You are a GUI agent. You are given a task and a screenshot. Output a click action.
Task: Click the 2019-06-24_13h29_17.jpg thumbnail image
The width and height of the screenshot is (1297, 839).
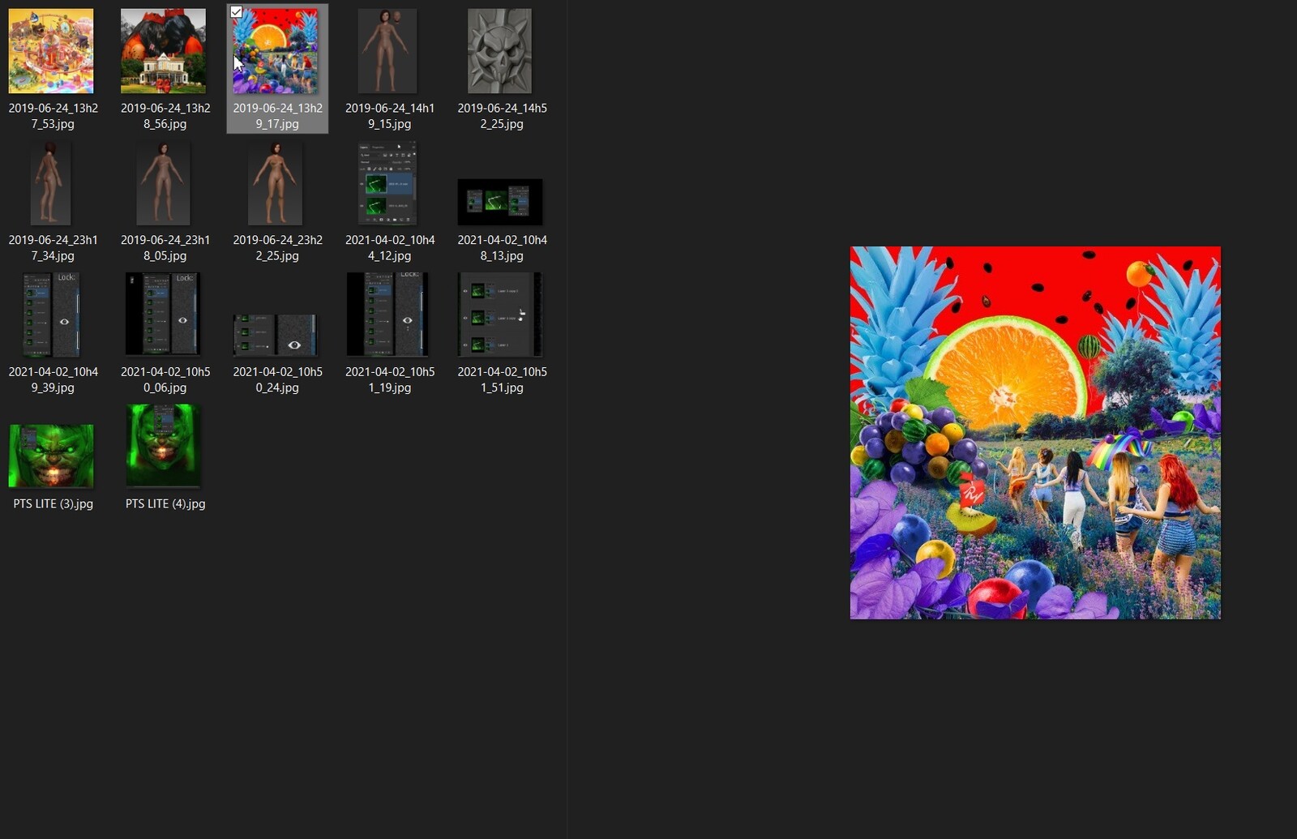click(276, 51)
